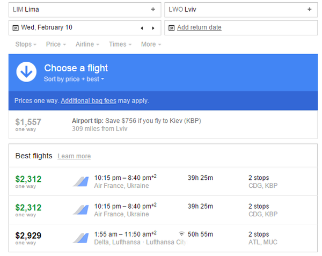The height and width of the screenshot is (256, 322).
Task: Open the Learn more link beside Best flights
Action: pyautogui.click(x=74, y=156)
